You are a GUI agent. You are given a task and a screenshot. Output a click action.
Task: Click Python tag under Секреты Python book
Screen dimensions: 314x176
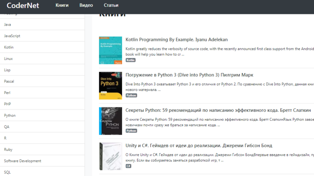[x=131, y=131]
